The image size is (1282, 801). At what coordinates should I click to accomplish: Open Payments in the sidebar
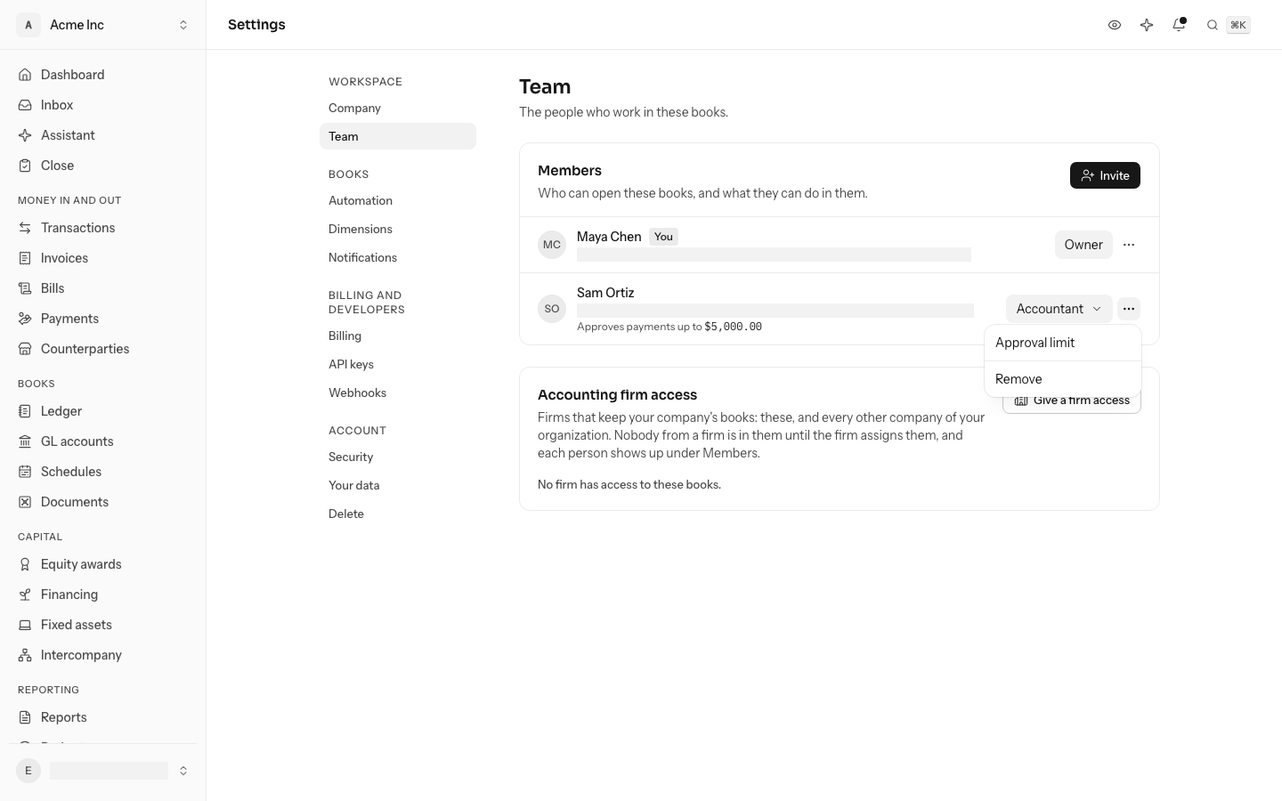(x=102, y=319)
